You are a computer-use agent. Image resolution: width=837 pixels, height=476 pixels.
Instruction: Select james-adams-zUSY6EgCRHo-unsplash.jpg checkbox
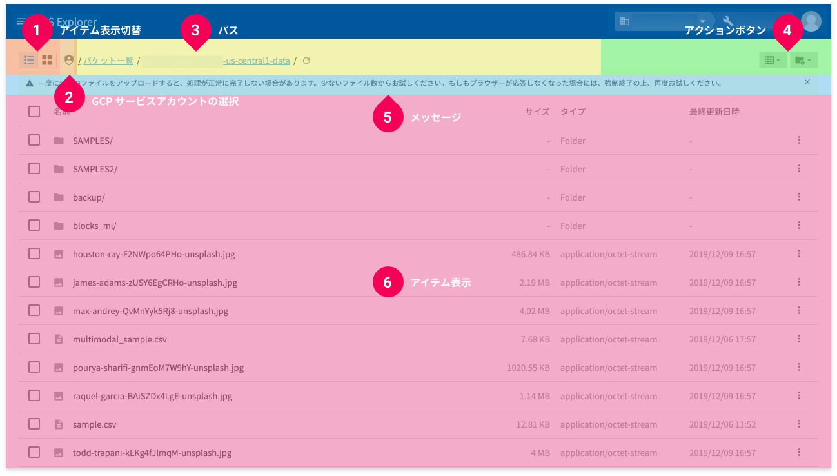tap(34, 282)
